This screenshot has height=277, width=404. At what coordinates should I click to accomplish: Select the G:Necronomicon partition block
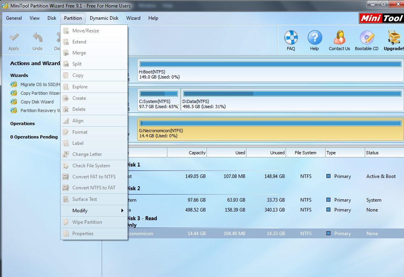270,129
